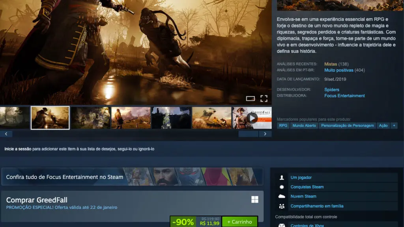This screenshot has width=404, height=227.
Task: Select the RPG popular tag
Action: 282,125
